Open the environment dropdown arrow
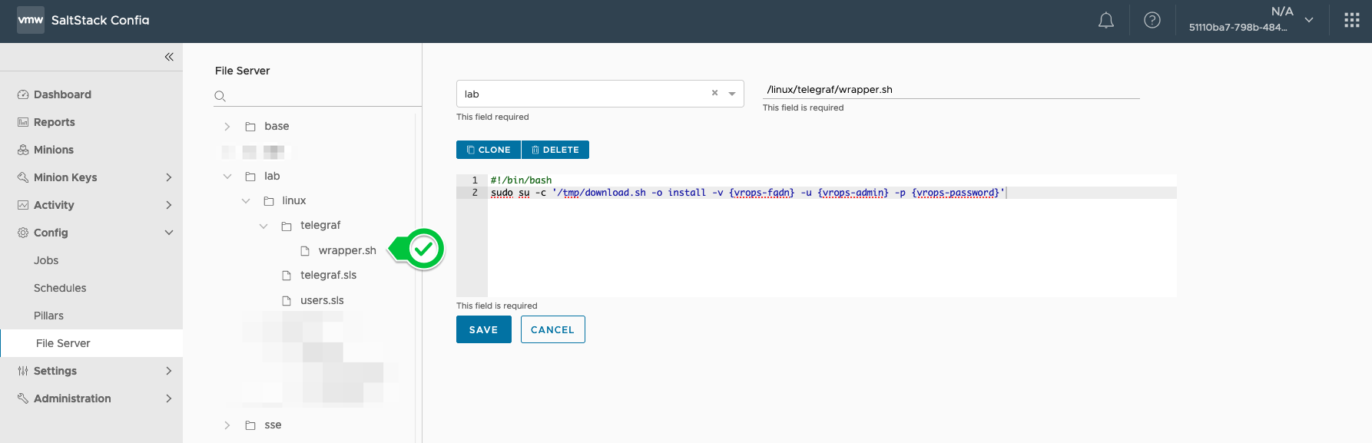The width and height of the screenshot is (1372, 443). (x=732, y=94)
